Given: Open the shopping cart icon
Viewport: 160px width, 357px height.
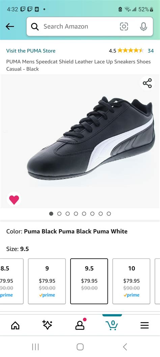Looking at the screenshot, I should click(112, 325).
